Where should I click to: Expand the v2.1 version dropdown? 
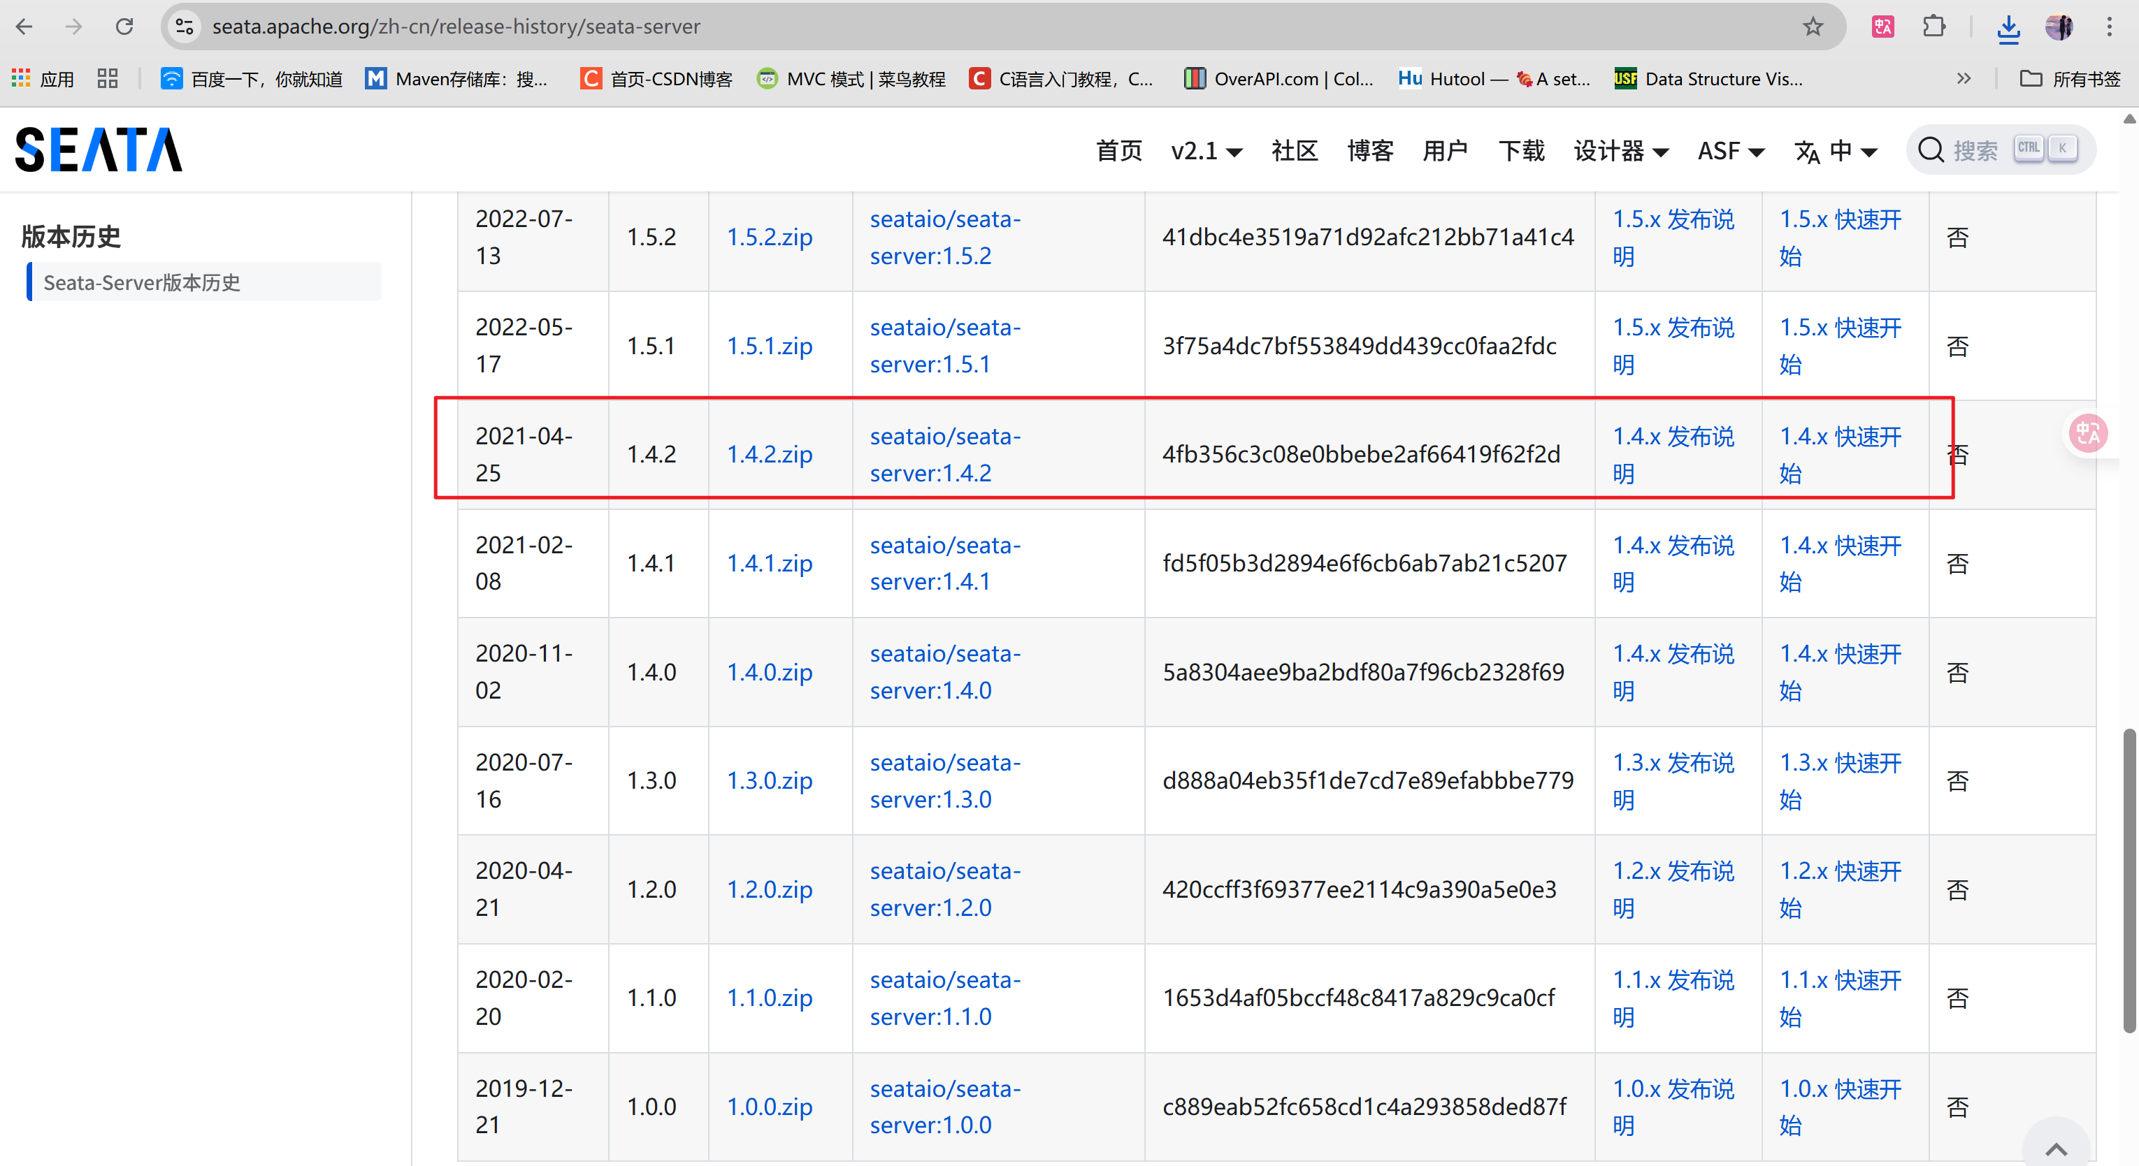(1206, 151)
